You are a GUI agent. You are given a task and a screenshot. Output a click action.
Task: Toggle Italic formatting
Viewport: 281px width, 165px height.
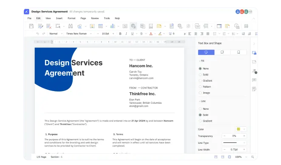click(126, 34)
